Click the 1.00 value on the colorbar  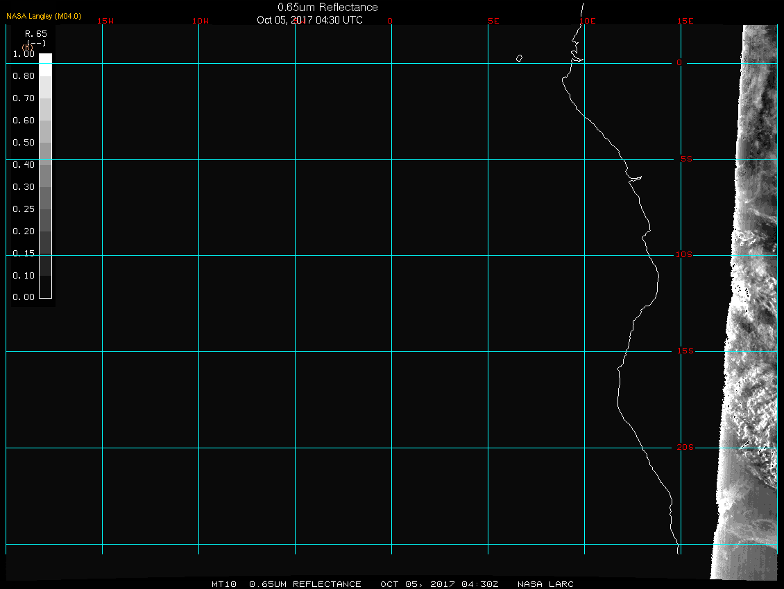tap(24, 54)
